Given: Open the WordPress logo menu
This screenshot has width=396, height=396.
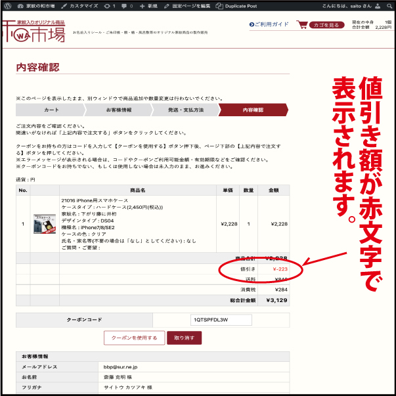Looking at the screenshot, I should pyautogui.click(x=8, y=6).
